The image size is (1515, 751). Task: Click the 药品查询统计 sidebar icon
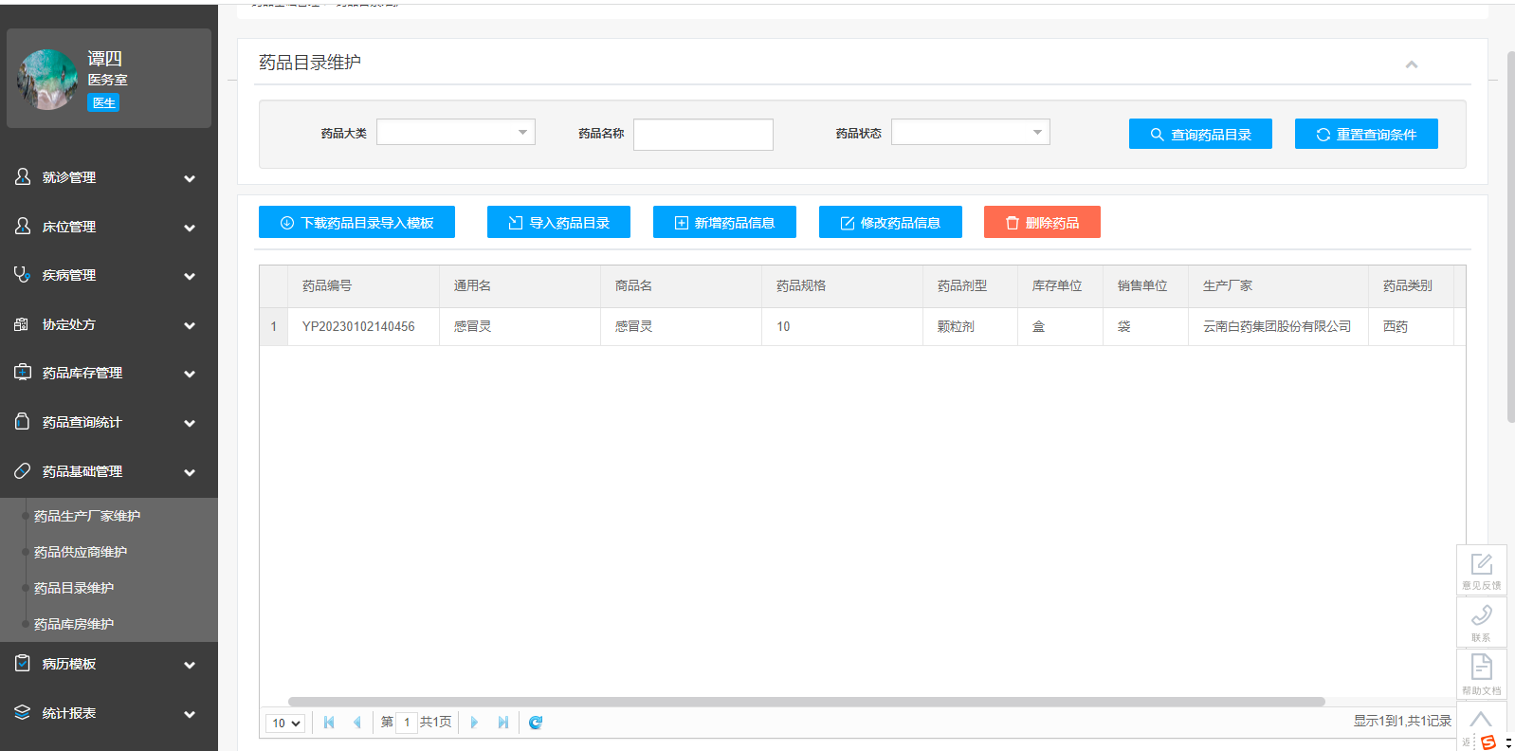click(23, 422)
